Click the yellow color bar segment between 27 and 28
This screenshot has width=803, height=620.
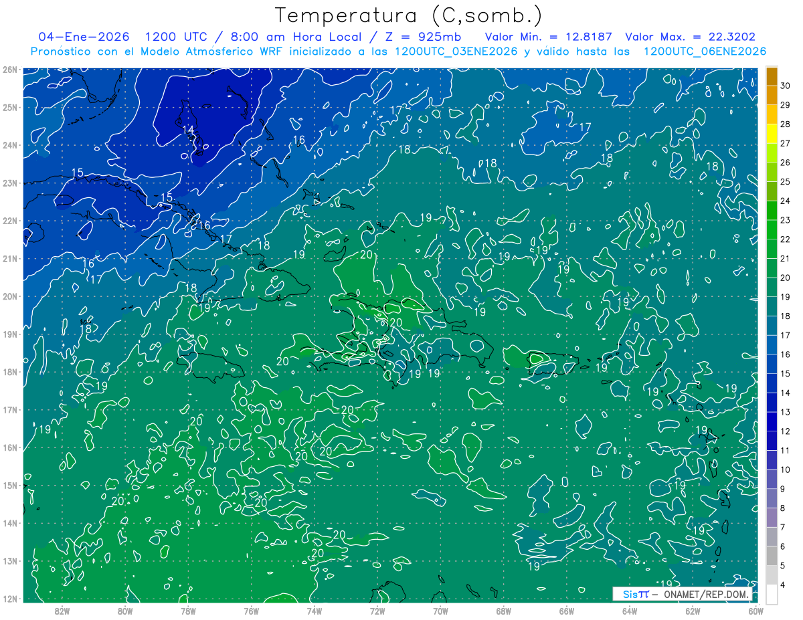(772, 134)
